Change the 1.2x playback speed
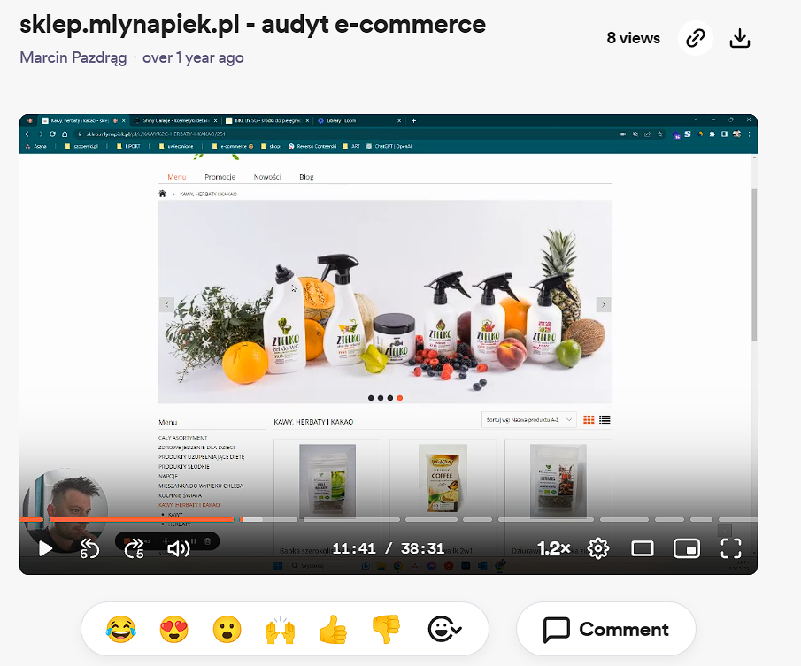The width and height of the screenshot is (801, 666). (x=554, y=548)
